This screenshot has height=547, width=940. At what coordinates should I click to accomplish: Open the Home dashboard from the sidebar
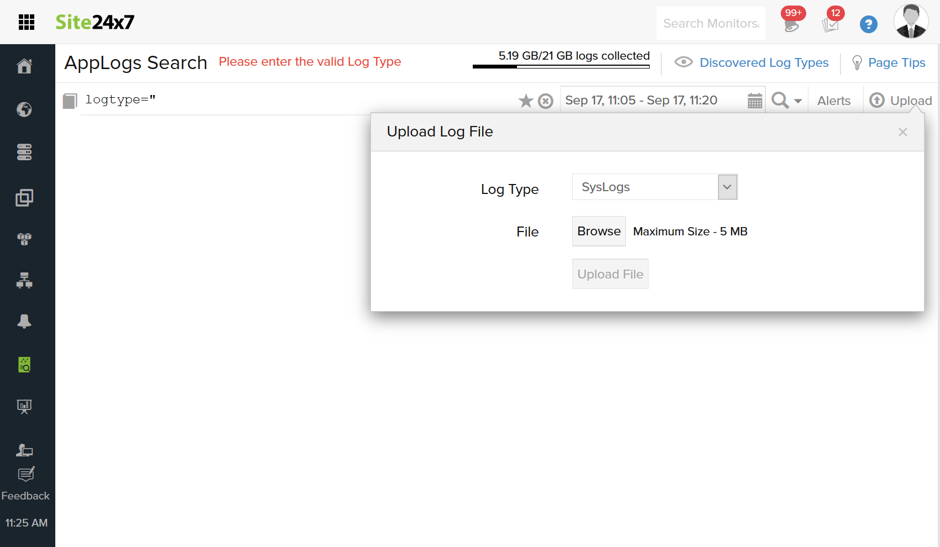24,65
